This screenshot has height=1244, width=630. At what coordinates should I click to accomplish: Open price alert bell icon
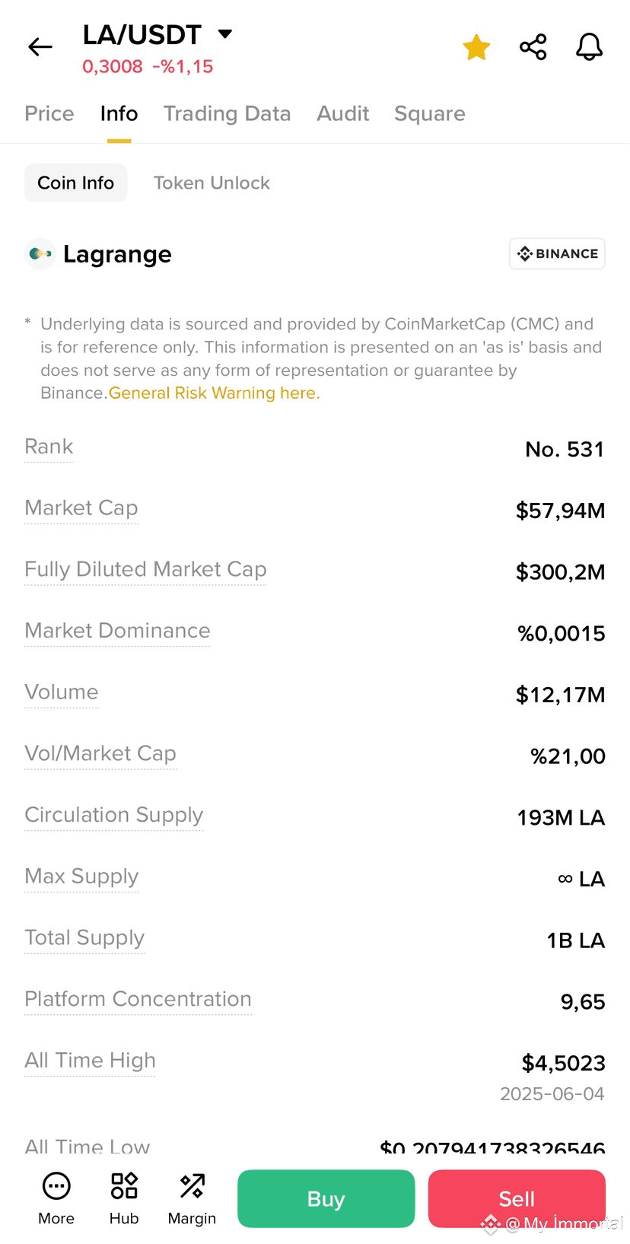coord(589,47)
